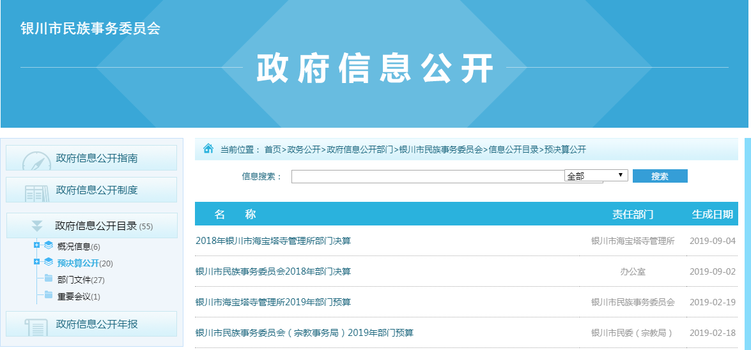Click the 信息搜索 text input field

[x=427, y=177]
